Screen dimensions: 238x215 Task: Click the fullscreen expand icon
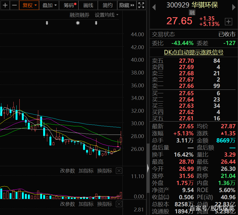(x=141, y=5)
